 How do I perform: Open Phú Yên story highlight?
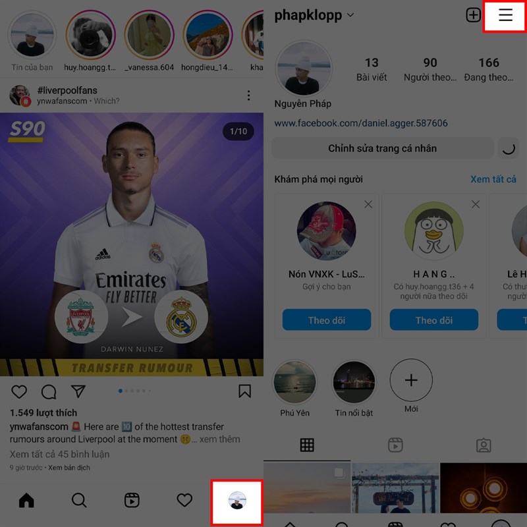pyautogui.click(x=295, y=382)
